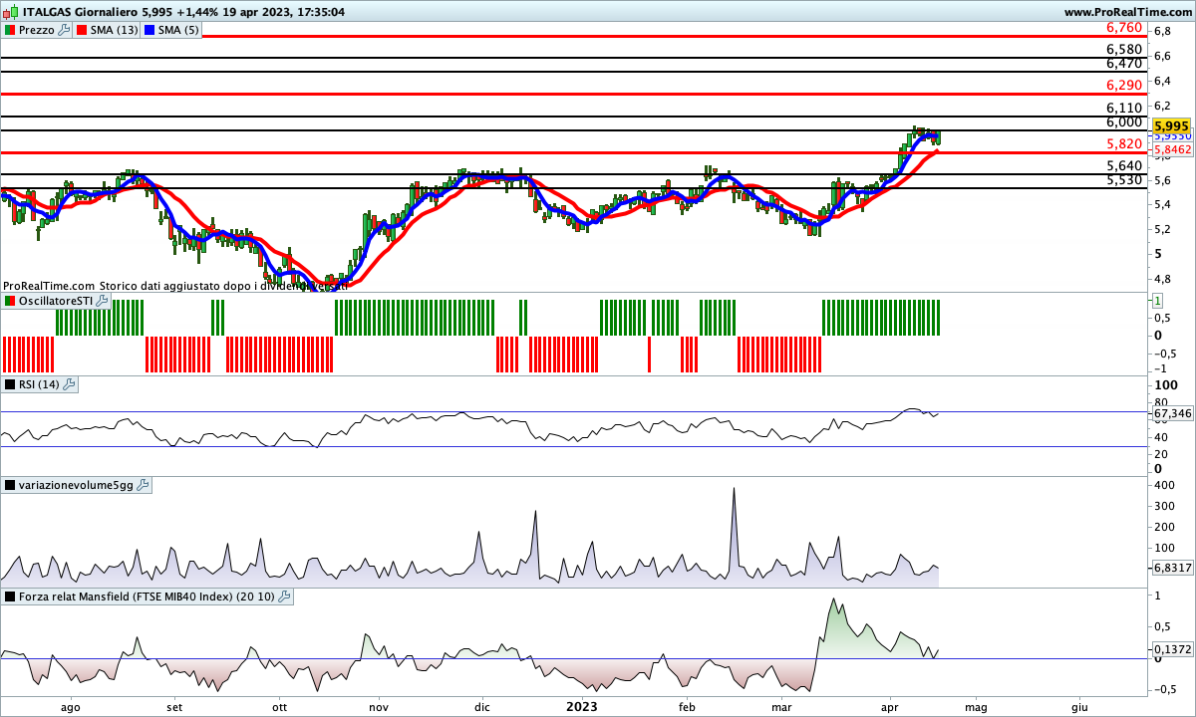Select the variazionevolume5gg panel label

coord(77,485)
